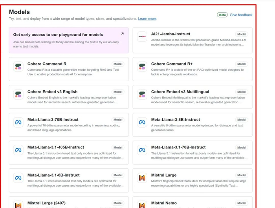Click the Meta-Llama-3-70B-Instruct Meta logo
This screenshot has width=275, height=208.
(x=18, y=122)
